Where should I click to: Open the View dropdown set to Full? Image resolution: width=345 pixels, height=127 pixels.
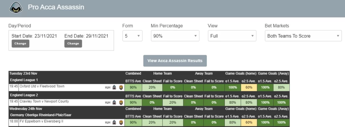tap(232, 36)
